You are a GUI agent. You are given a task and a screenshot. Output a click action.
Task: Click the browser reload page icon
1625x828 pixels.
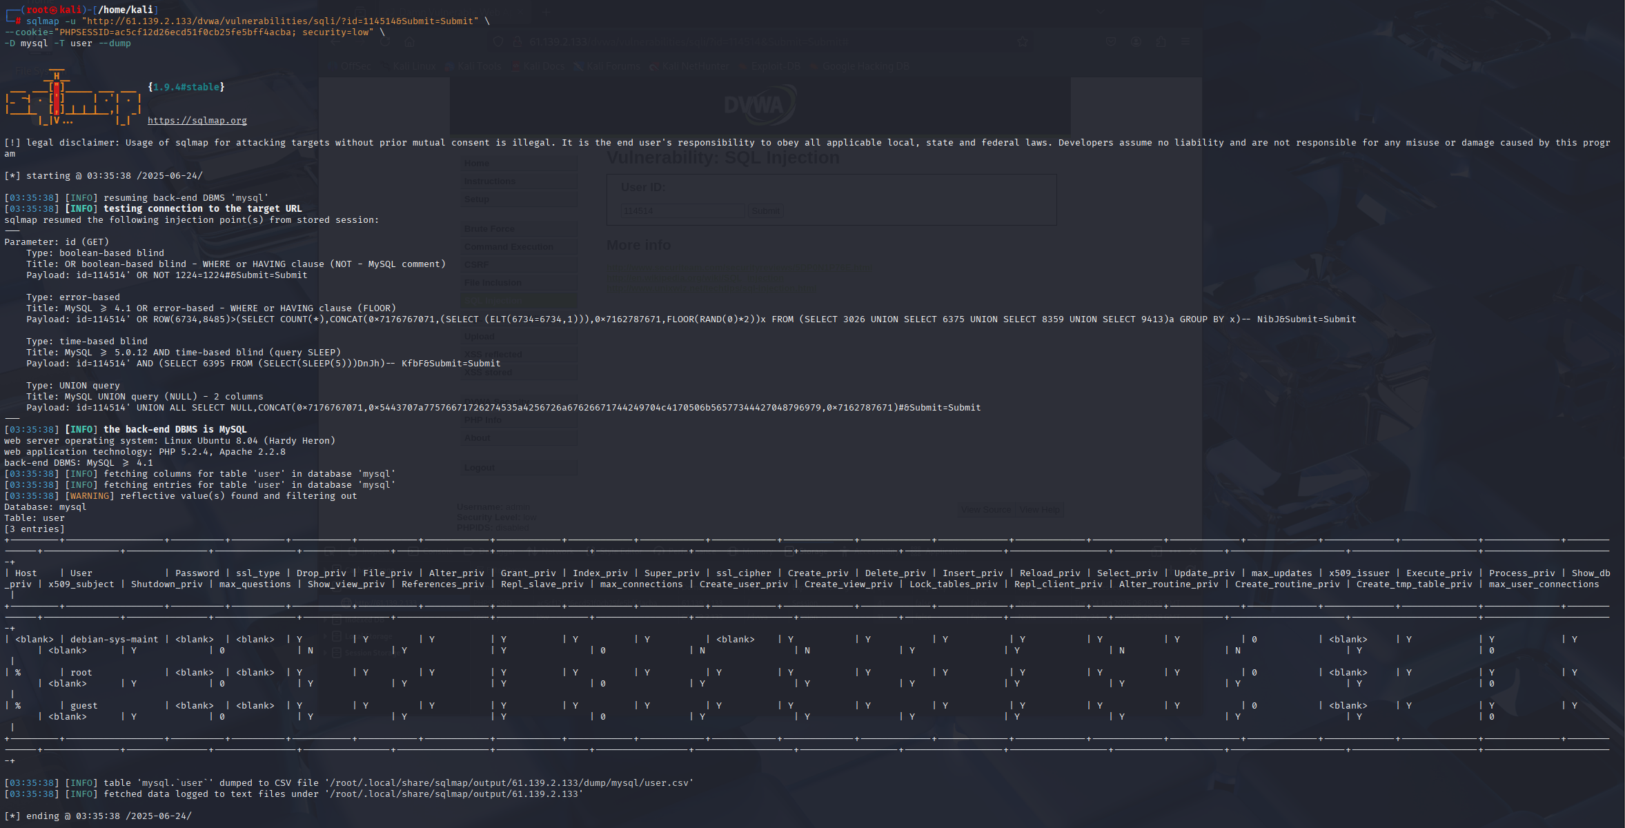[385, 42]
